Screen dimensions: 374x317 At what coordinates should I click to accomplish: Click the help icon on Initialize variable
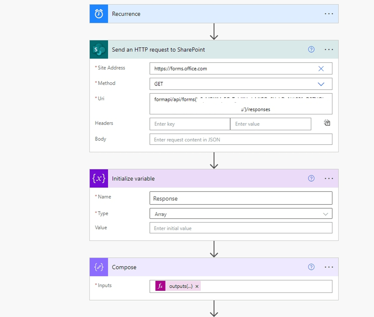(x=311, y=178)
